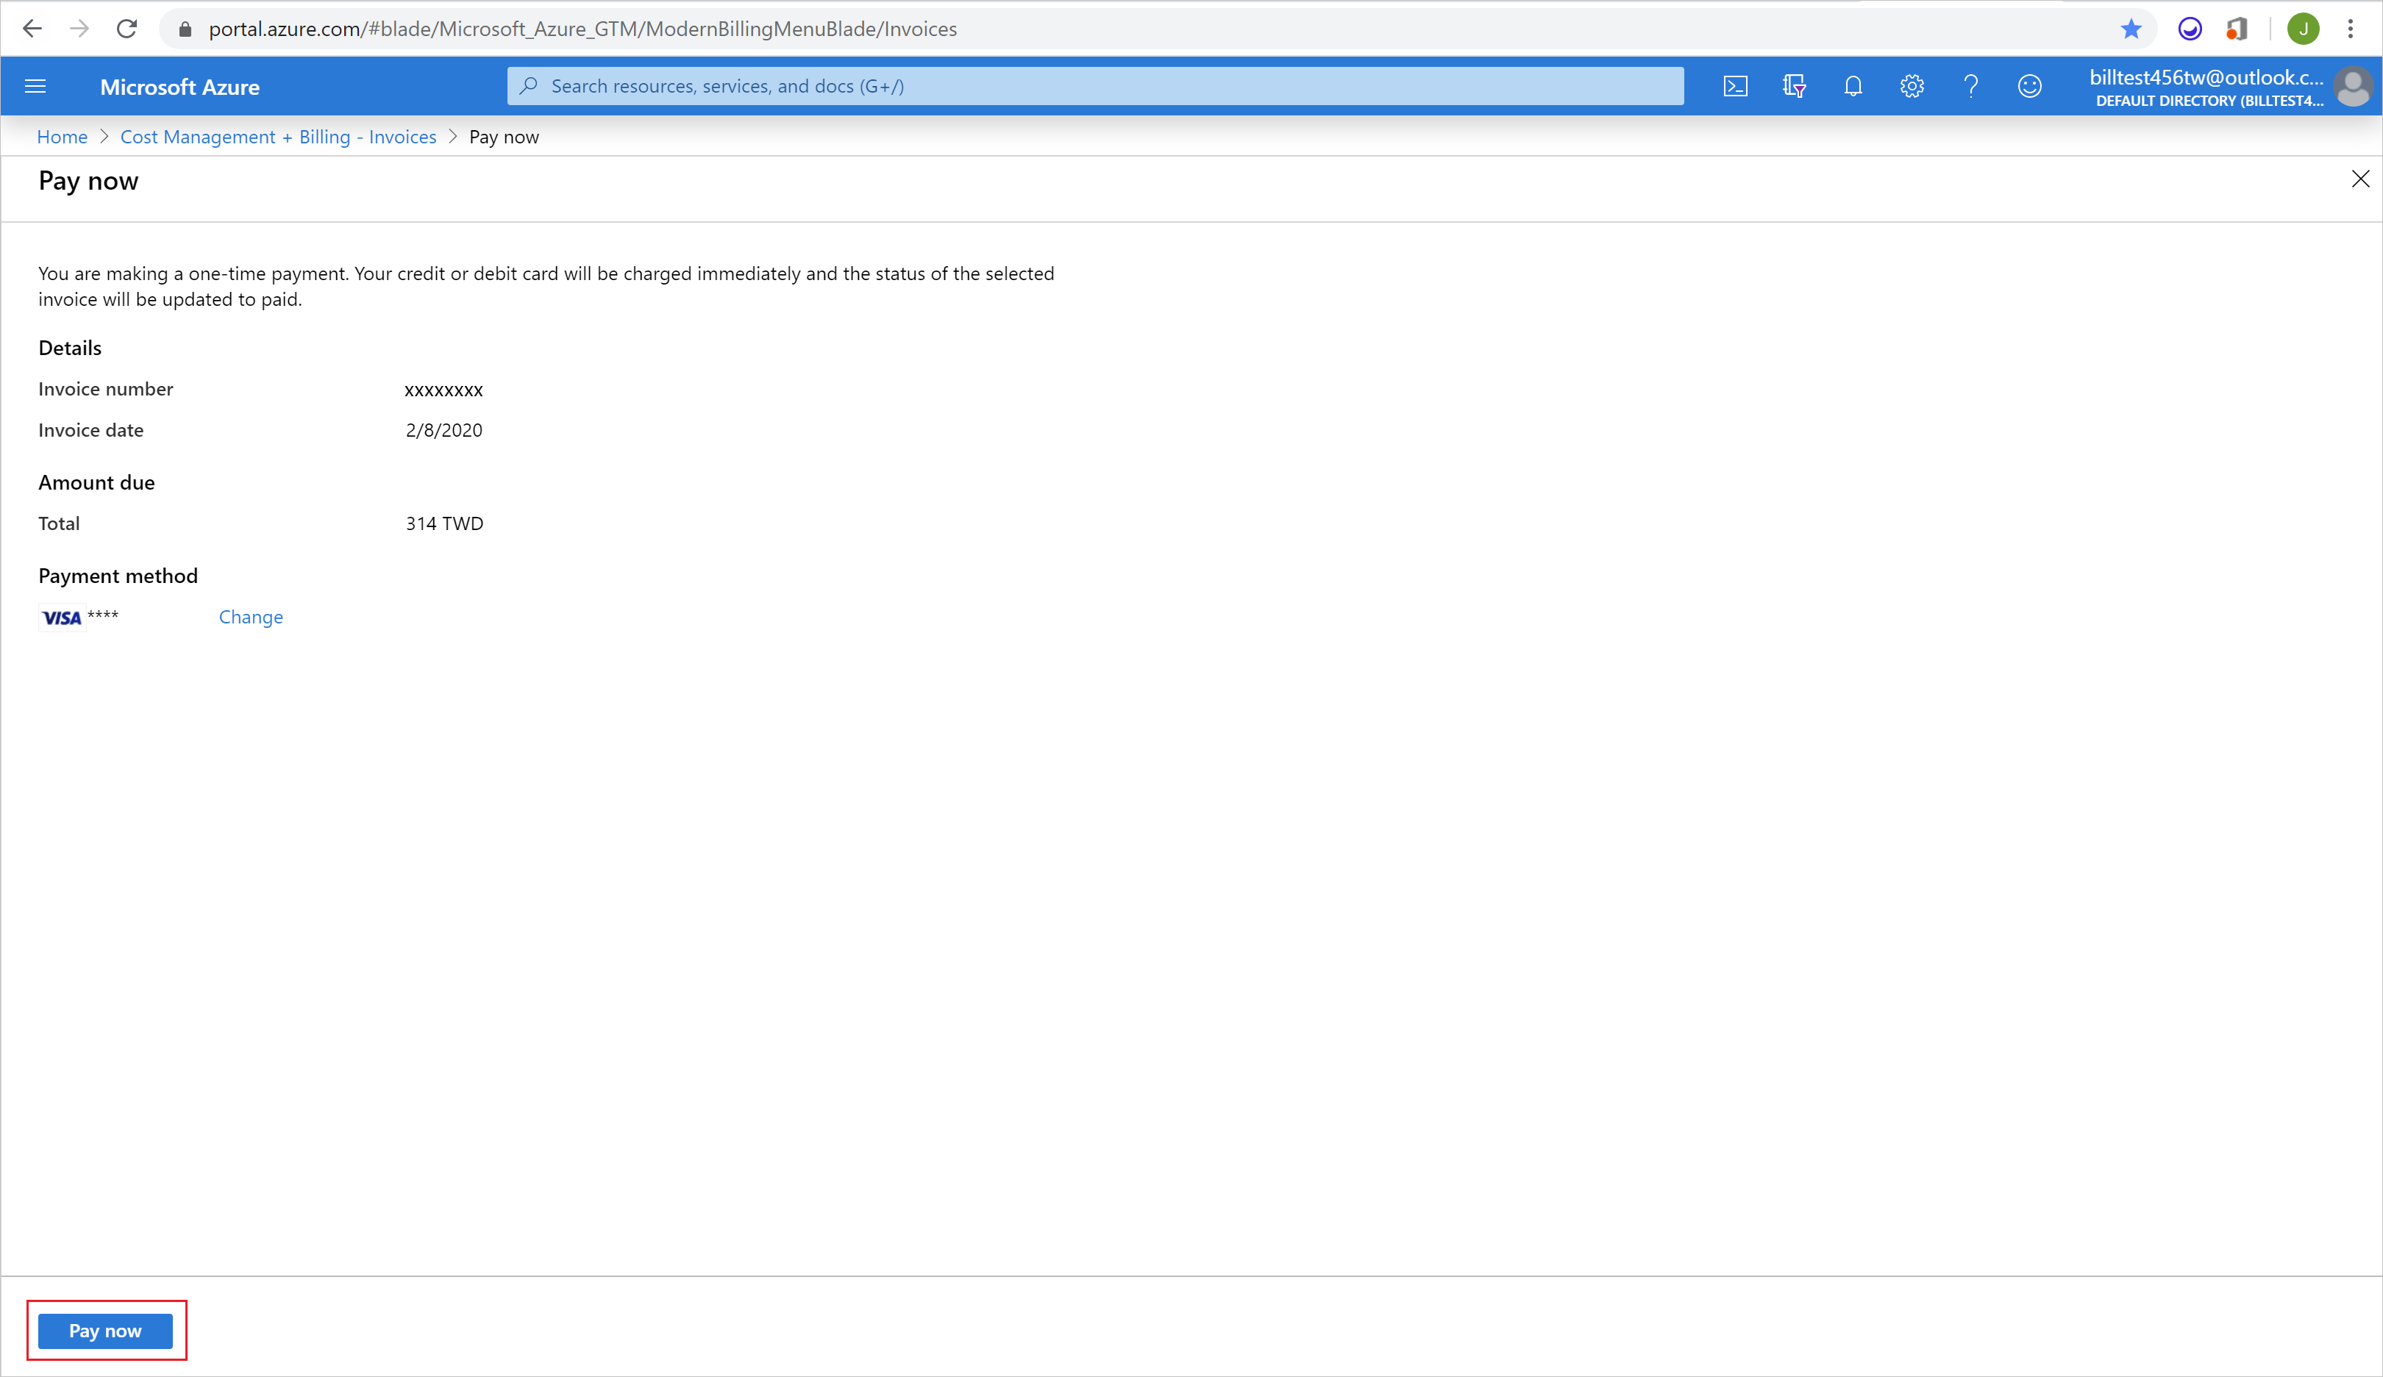This screenshot has width=2383, height=1377.
Task: Open the notifications bell icon
Action: coord(1853,85)
